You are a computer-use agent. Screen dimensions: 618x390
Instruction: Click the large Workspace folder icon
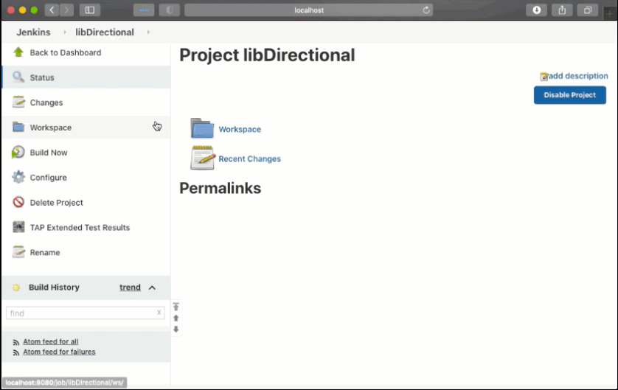coord(201,129)
